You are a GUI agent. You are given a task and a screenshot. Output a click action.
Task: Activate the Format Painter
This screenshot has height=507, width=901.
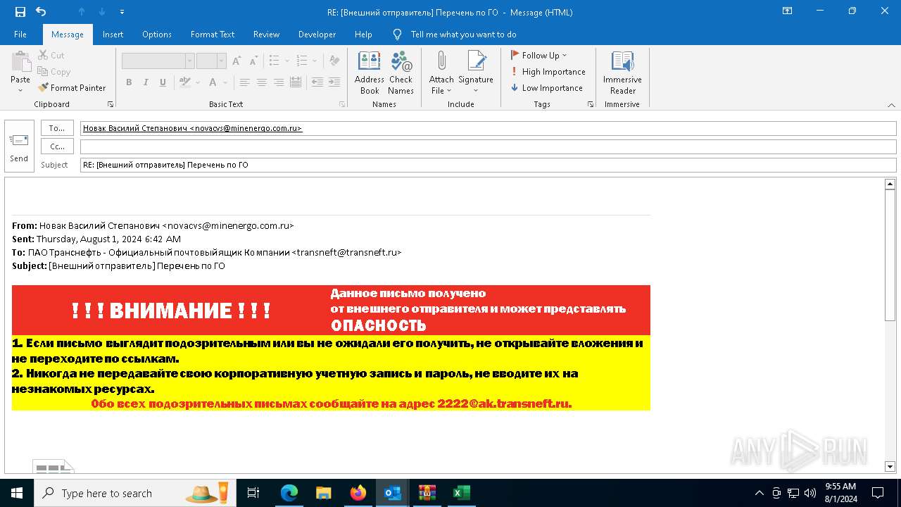click(x=72, y=88)
